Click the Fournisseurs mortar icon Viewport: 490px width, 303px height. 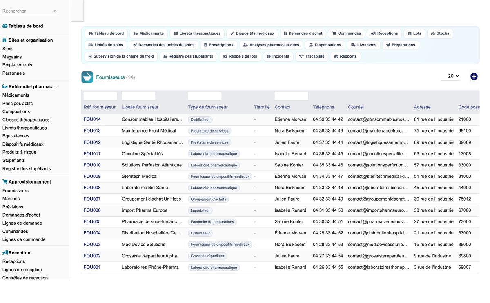tap(87, 77)
